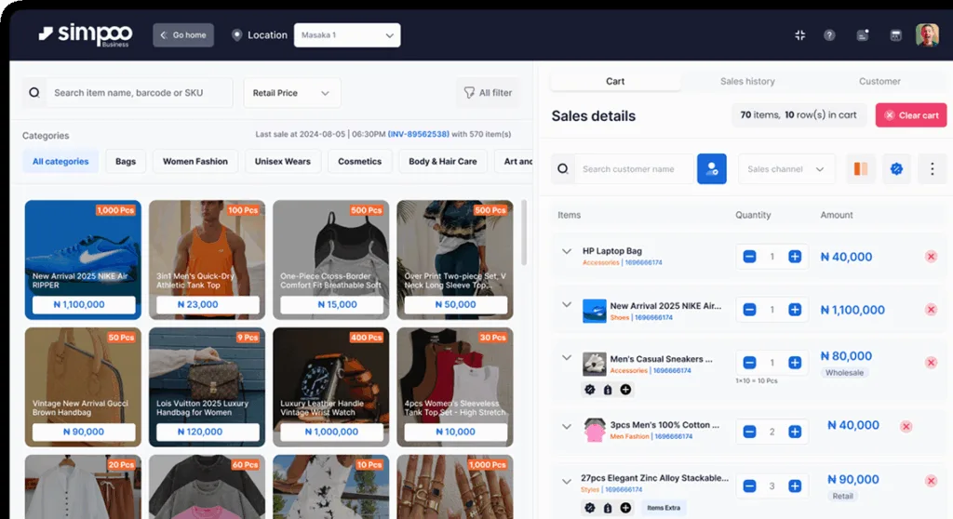
Task: Select the Cosmetics category
Action: coord(360,161)
